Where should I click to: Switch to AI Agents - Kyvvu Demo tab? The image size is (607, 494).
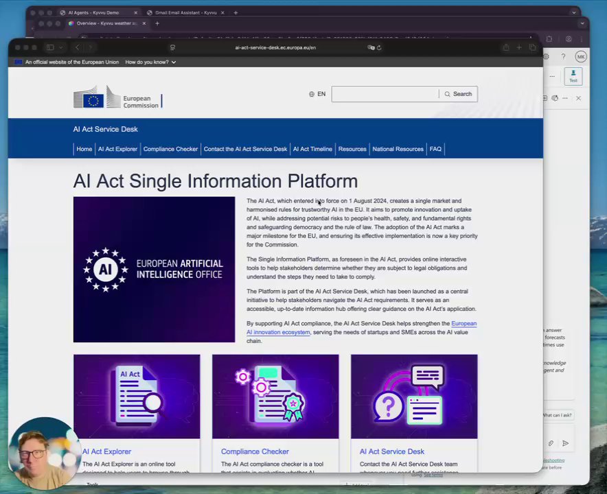(x=93, y=13)
